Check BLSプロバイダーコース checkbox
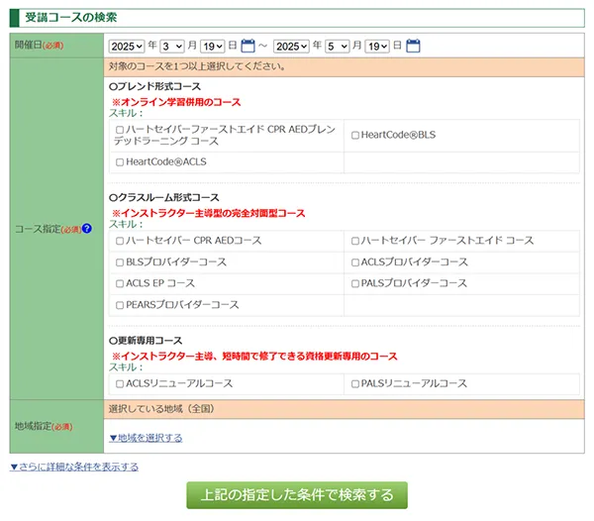The height and width of the screenshot is (521, 594). click(x=120, y=262)
